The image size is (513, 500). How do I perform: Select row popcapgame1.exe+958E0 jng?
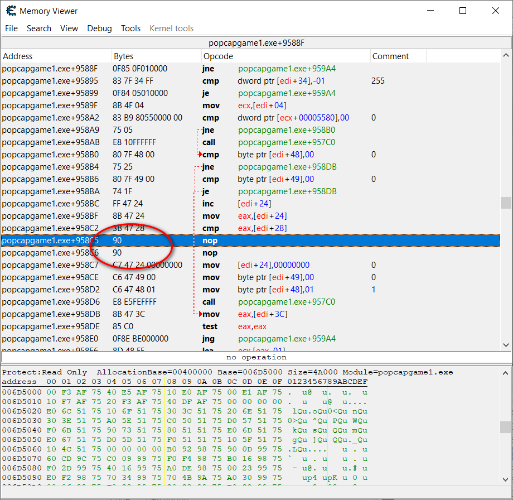(x=250, y=339)
